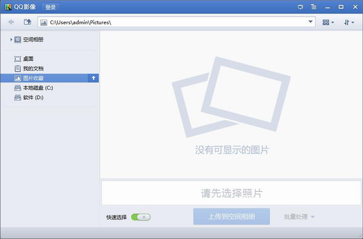Click the 上传到空间相册 button

coord(232,217)
